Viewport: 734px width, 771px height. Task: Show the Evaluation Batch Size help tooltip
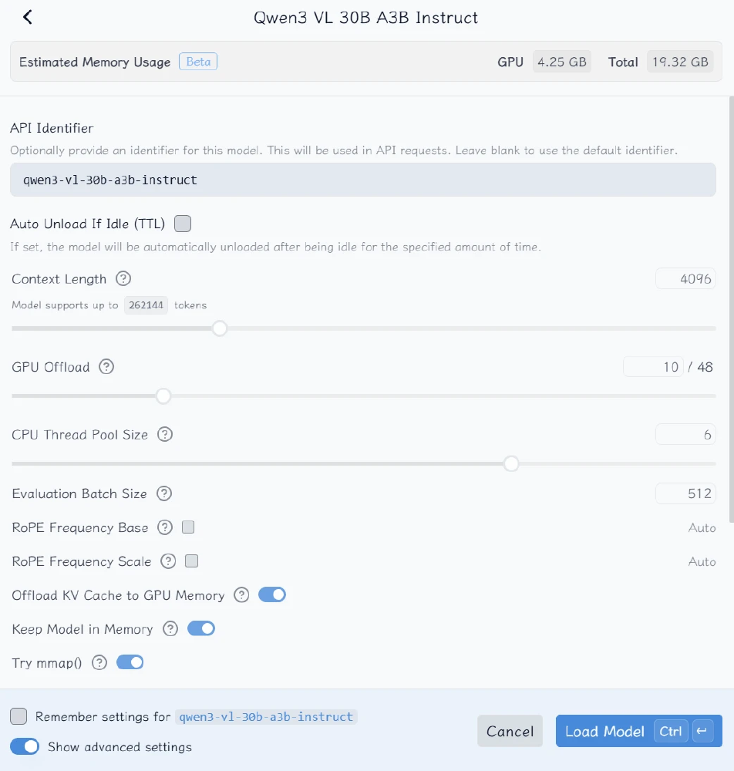pyautogui.click(x=164, y=493)
